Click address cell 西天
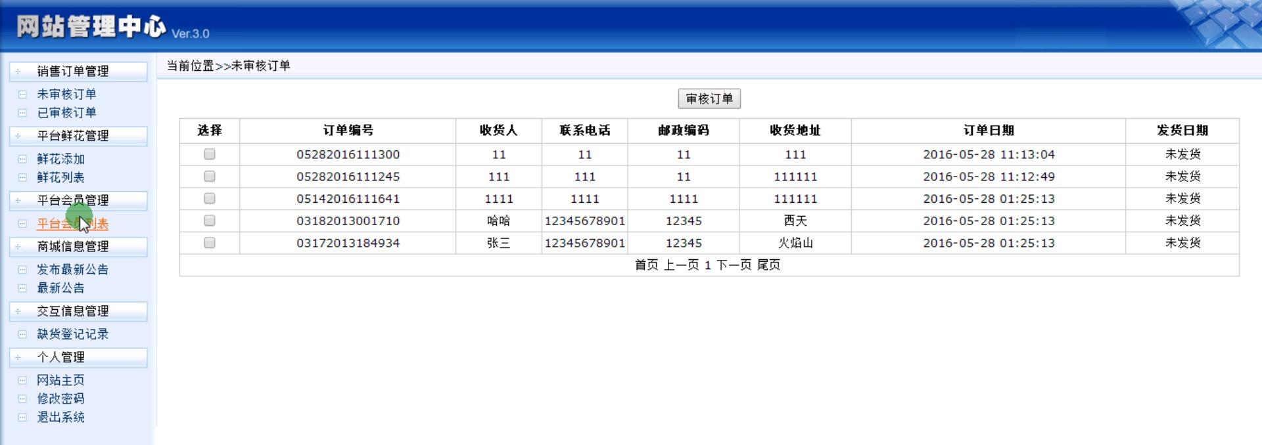This screenshot has width=1262, height=445. [x=795, y=221]
